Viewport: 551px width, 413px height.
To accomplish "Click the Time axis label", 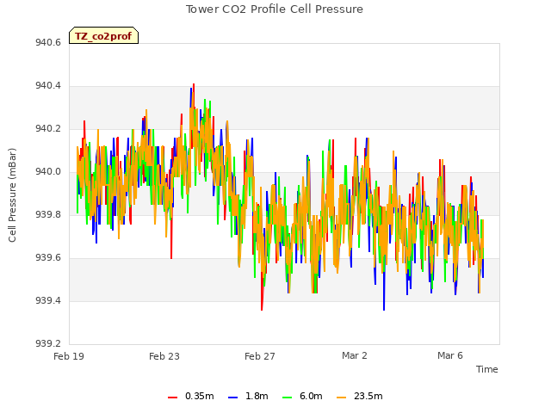I will click(487, 369).
